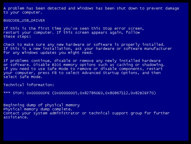Click the 'these steps:' text
The image size is (191, 144).
[17, 37]
